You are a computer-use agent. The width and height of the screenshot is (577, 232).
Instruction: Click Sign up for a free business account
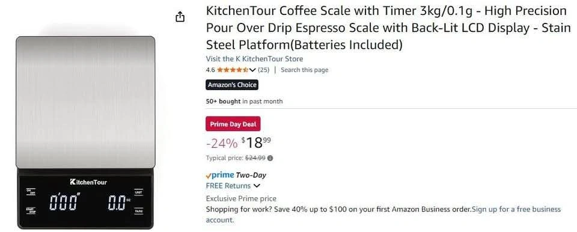pos(383,215)
